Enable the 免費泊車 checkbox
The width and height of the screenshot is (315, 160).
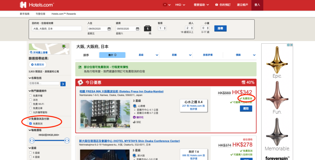coord(30,108)
